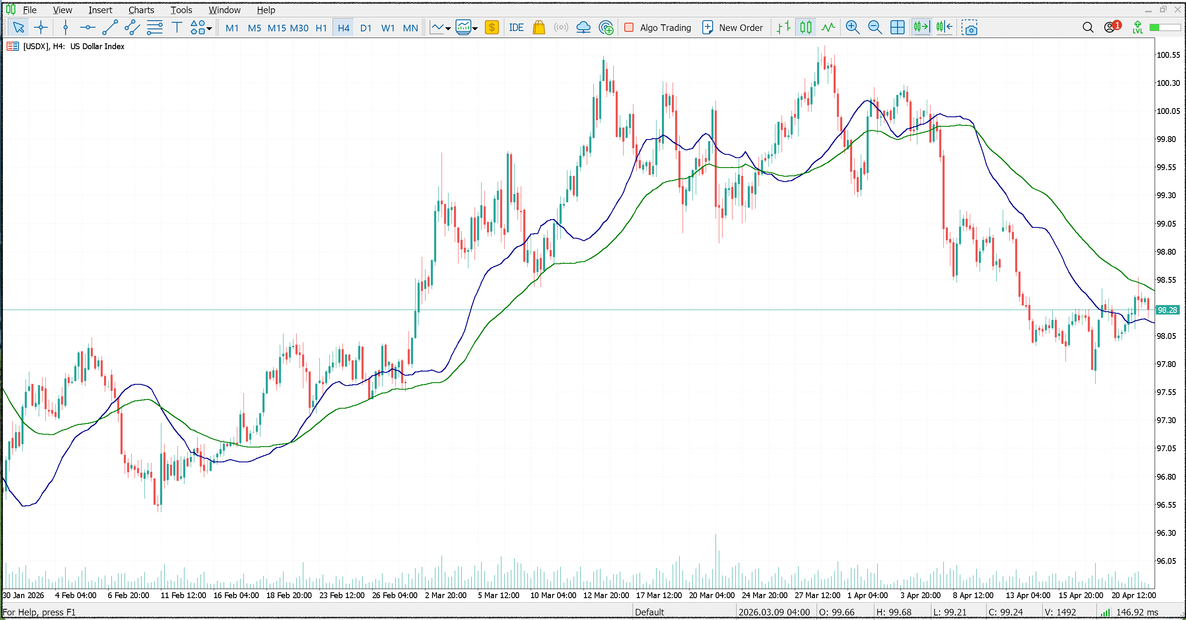Select the equidistant channel tool
The width and height of the screenshot is (1186, 620).
coord(132,28)
